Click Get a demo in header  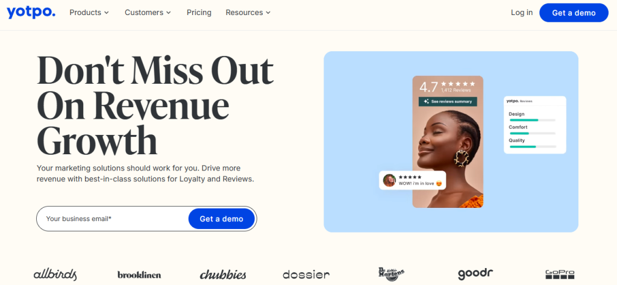(x=574, y=13)
